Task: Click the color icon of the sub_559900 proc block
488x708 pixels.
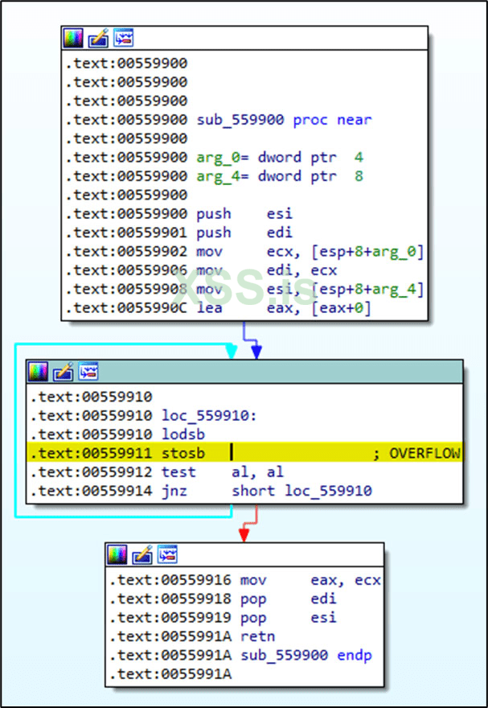Action: pos(73,39)
